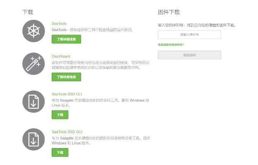This screenshot has height=165, width=258.
Task: Click the firmware serial number instruction text
Action: point(197,25)
